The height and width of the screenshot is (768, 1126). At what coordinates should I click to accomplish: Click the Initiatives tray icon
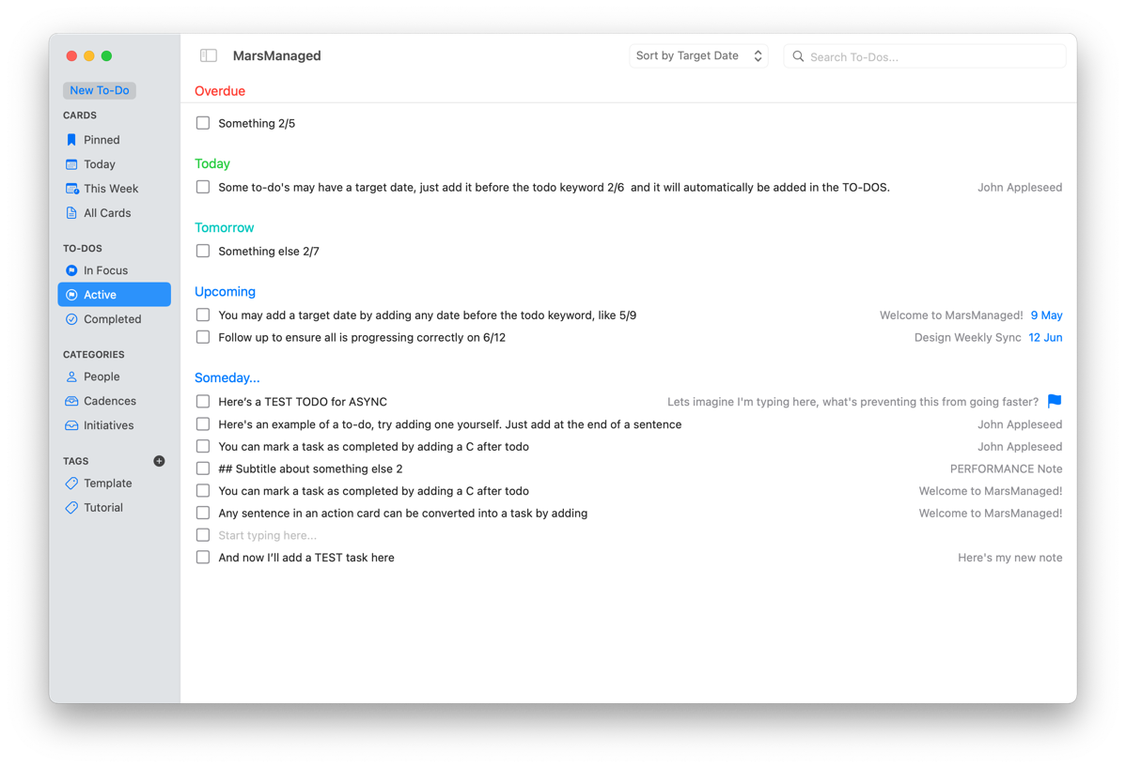pyautogui.click(x=71, y=425)
